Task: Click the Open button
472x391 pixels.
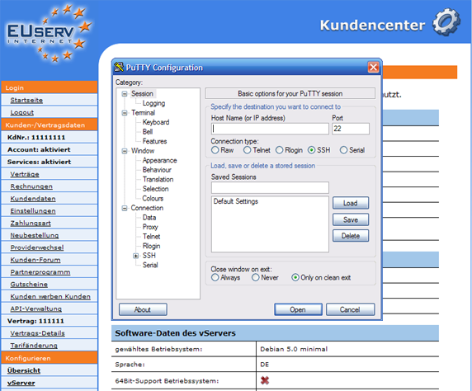Action: click(x=298, y=309)
